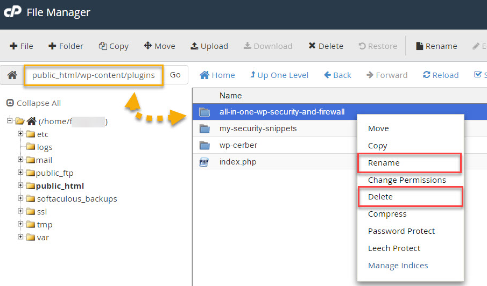The width and height of the screenshot is (487, 286).
Task: Click the folder icon of my-security-snippets
Action: click(x=204, y=128)
